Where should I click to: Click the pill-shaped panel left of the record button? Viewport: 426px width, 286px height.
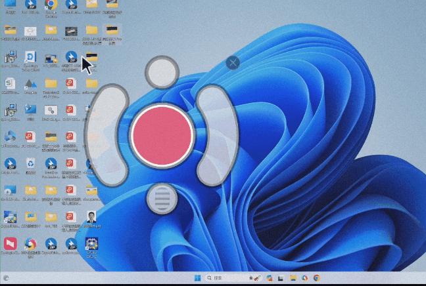pyautogui.click(x=106, y=135)
